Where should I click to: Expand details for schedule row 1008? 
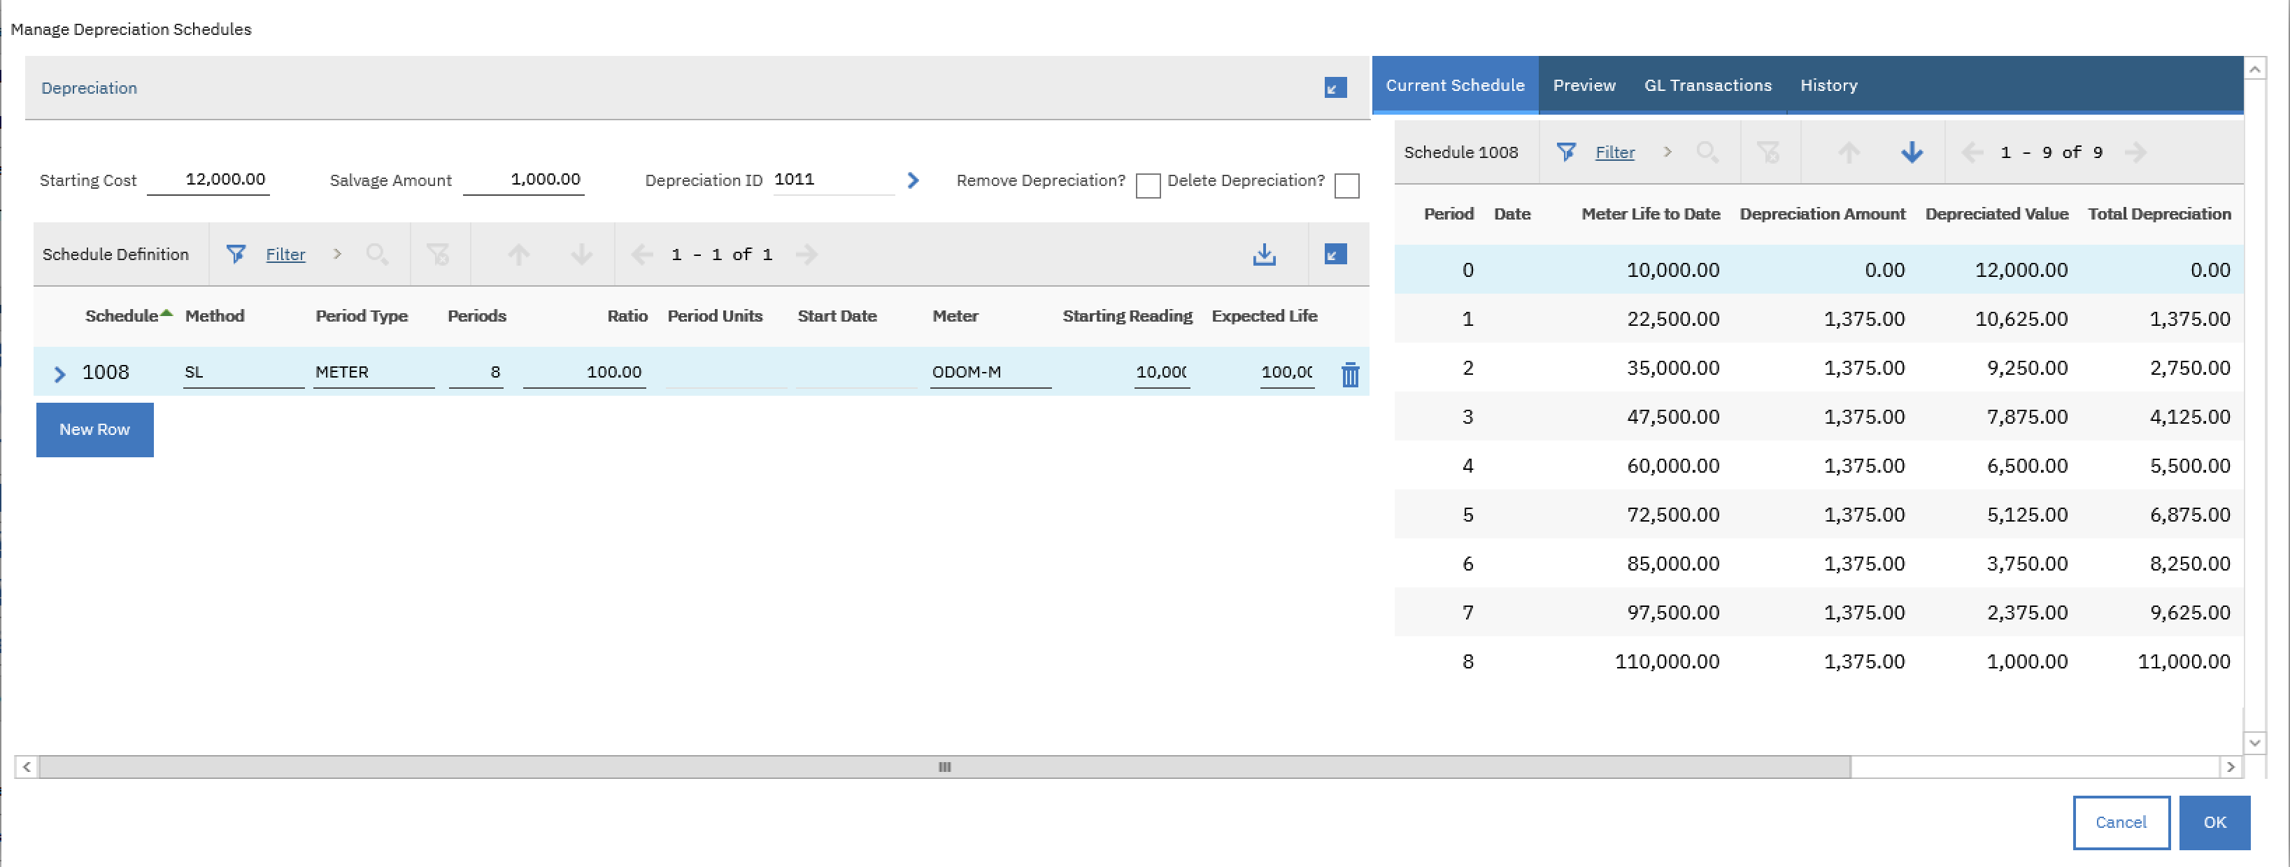point(59,374)
